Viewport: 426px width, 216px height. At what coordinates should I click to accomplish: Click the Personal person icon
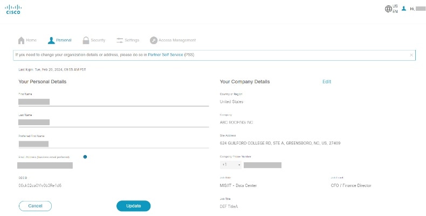pyautogui.click(x=51, y=40)
